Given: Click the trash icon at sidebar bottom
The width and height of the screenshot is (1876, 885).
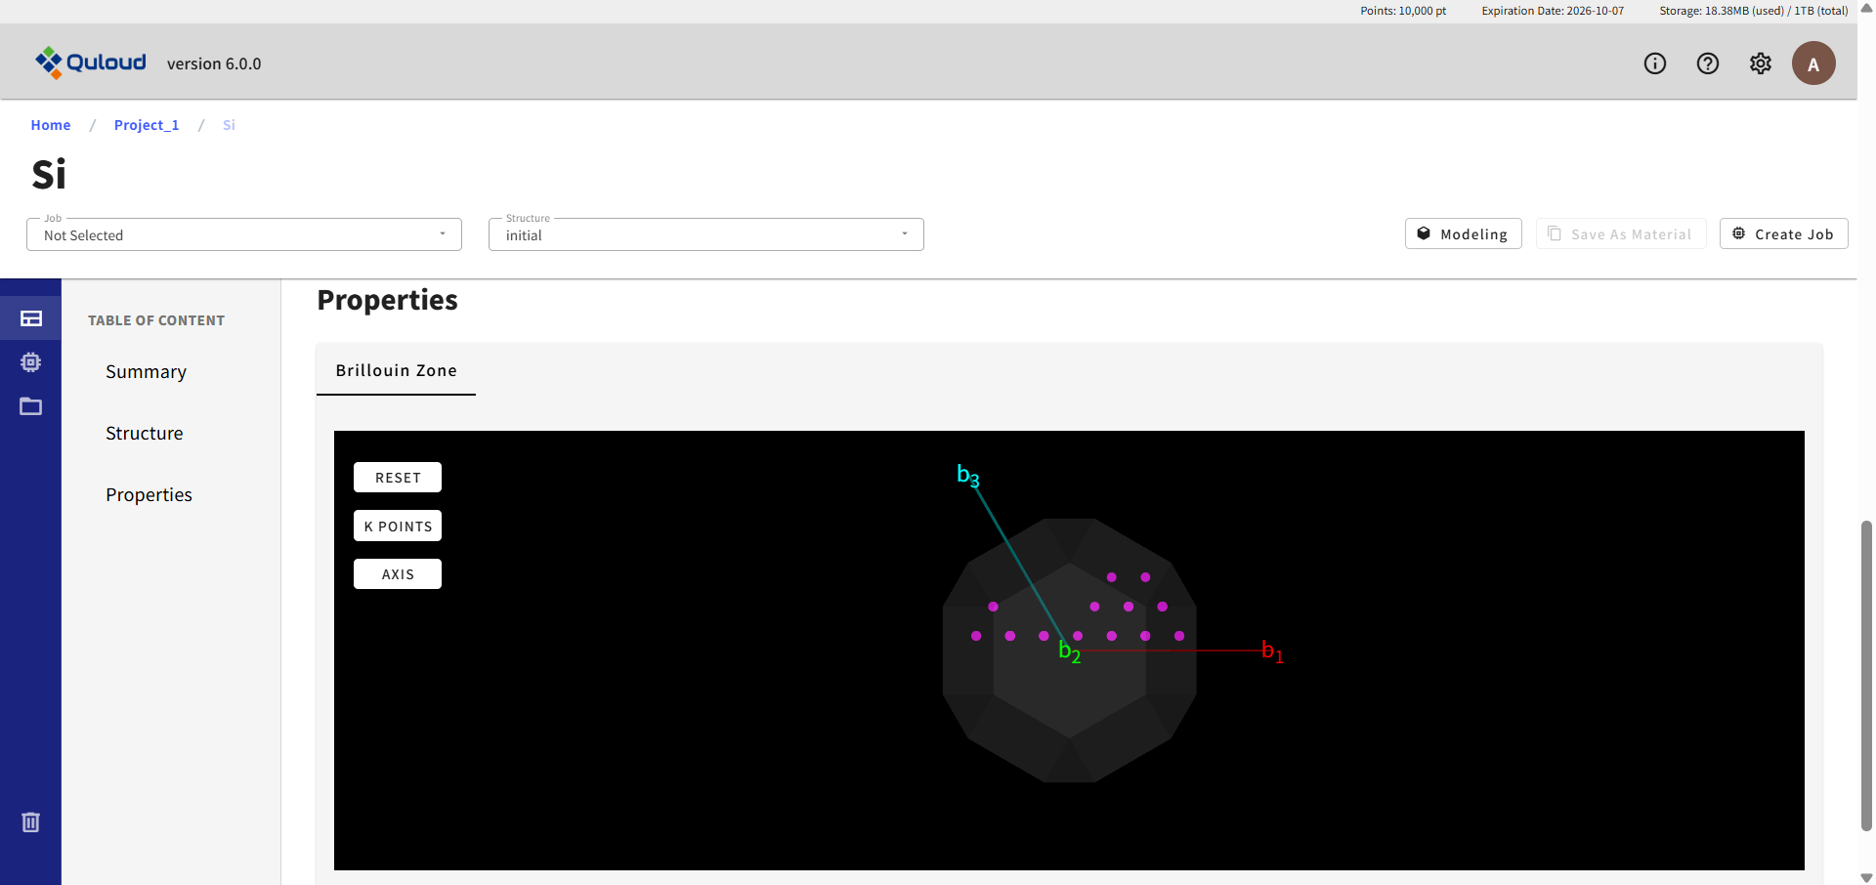Looking at the screenshot, I should (x=30, y=822).
